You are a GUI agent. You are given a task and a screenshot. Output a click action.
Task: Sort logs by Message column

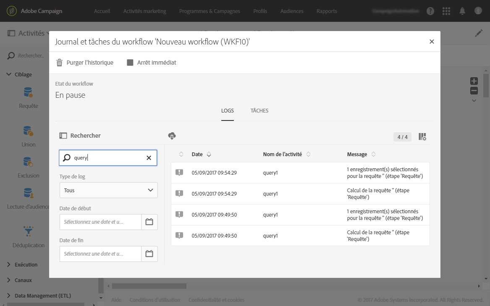(x=373, y=154)
